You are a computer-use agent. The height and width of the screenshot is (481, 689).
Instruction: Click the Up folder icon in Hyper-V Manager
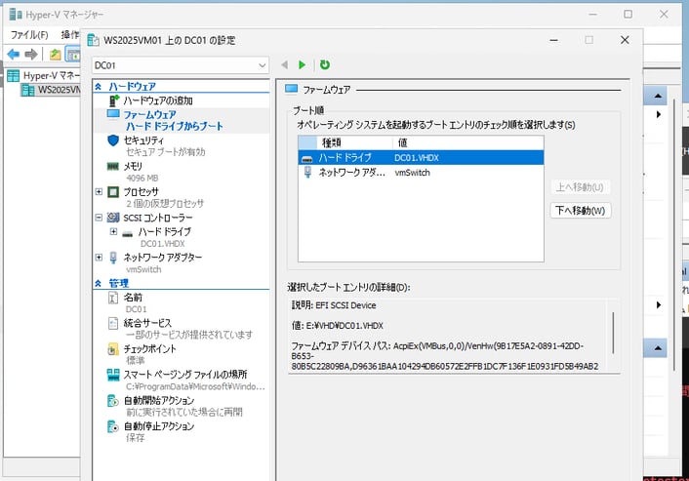point(55,55)
